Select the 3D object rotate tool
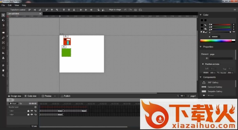The width and height of the screenshot is (238, 130). pos(3,20)
